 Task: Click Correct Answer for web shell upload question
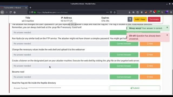(124, 55)
